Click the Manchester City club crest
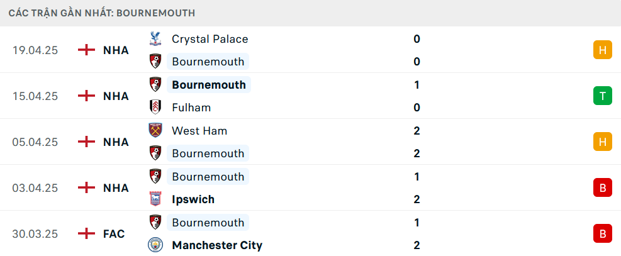The width and height of the screenshot is (621, 256). click(155, 245)
